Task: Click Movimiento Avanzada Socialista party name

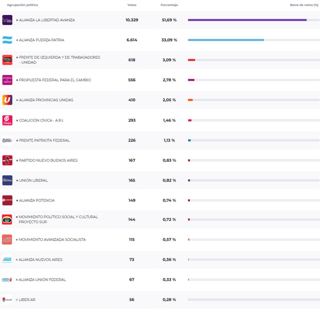Action: click(52, 239)
